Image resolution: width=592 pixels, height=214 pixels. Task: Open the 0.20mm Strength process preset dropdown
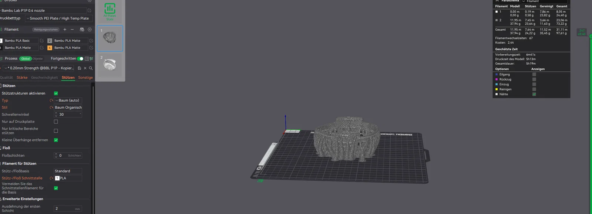tap(39, 68)
